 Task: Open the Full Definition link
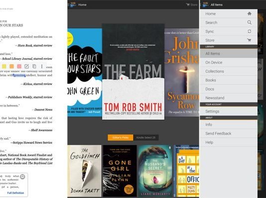pos(15,193)
